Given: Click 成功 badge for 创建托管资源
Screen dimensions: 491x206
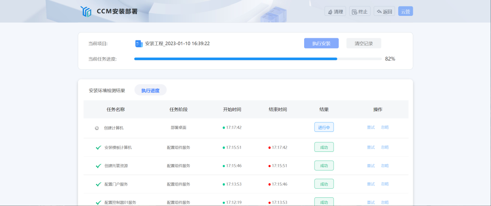Looking at the screenshot, I should pyautogui.click(x=324, y=166).
